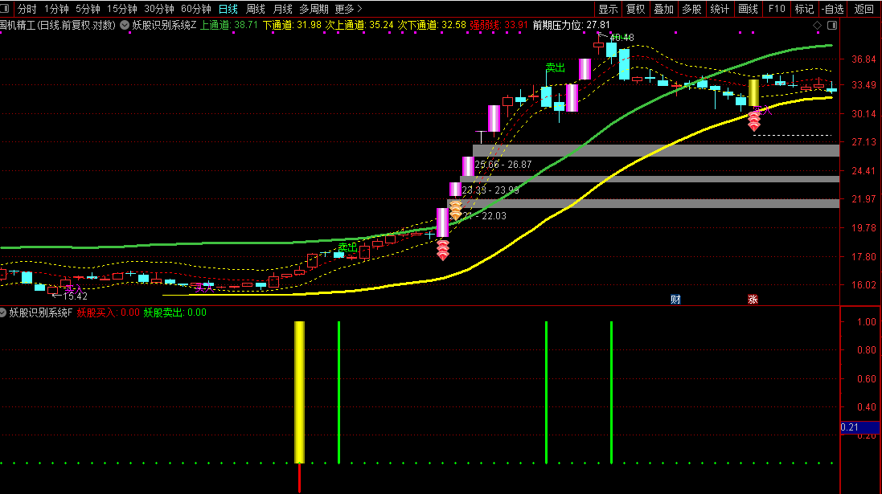
Task: Click the yellow candlestick near 买入 signal
Action: pyautogui.click(x=753, y=92)
